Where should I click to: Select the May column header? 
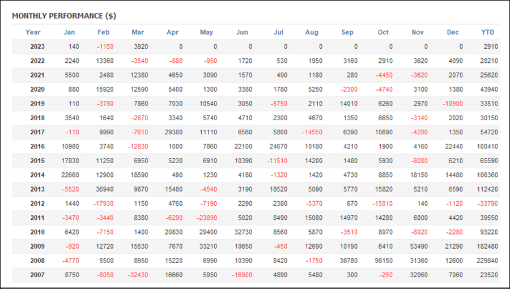click(x=206, y=32)
